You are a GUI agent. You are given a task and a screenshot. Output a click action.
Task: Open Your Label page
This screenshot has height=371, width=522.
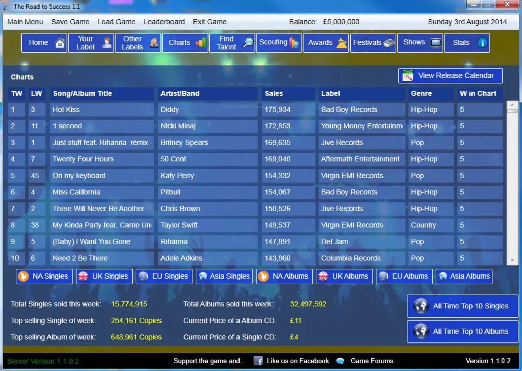91,43
